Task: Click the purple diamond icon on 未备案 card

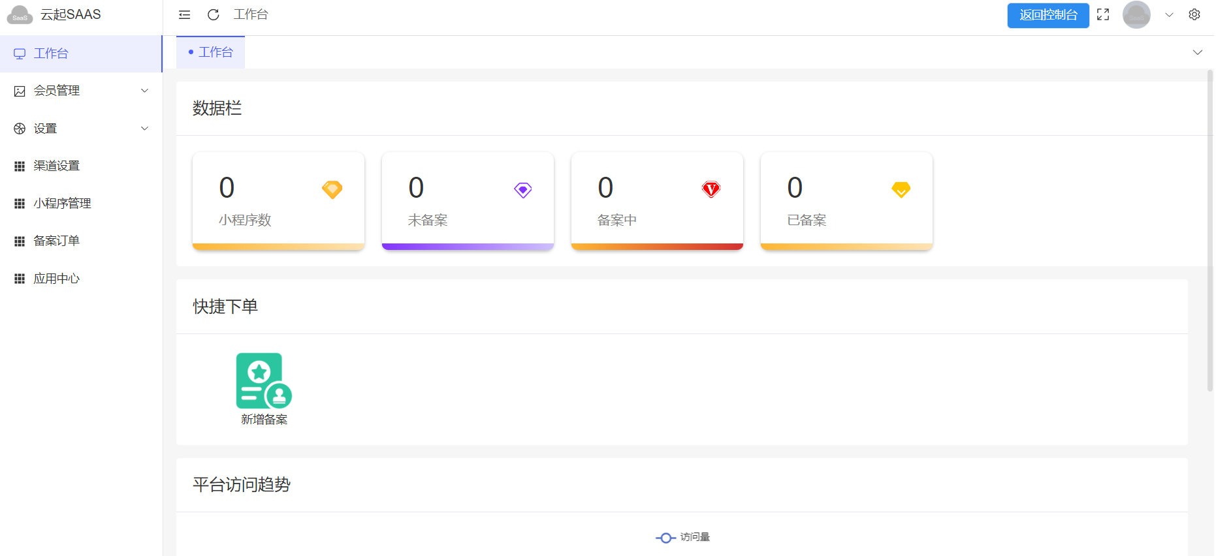Action: 523,190
